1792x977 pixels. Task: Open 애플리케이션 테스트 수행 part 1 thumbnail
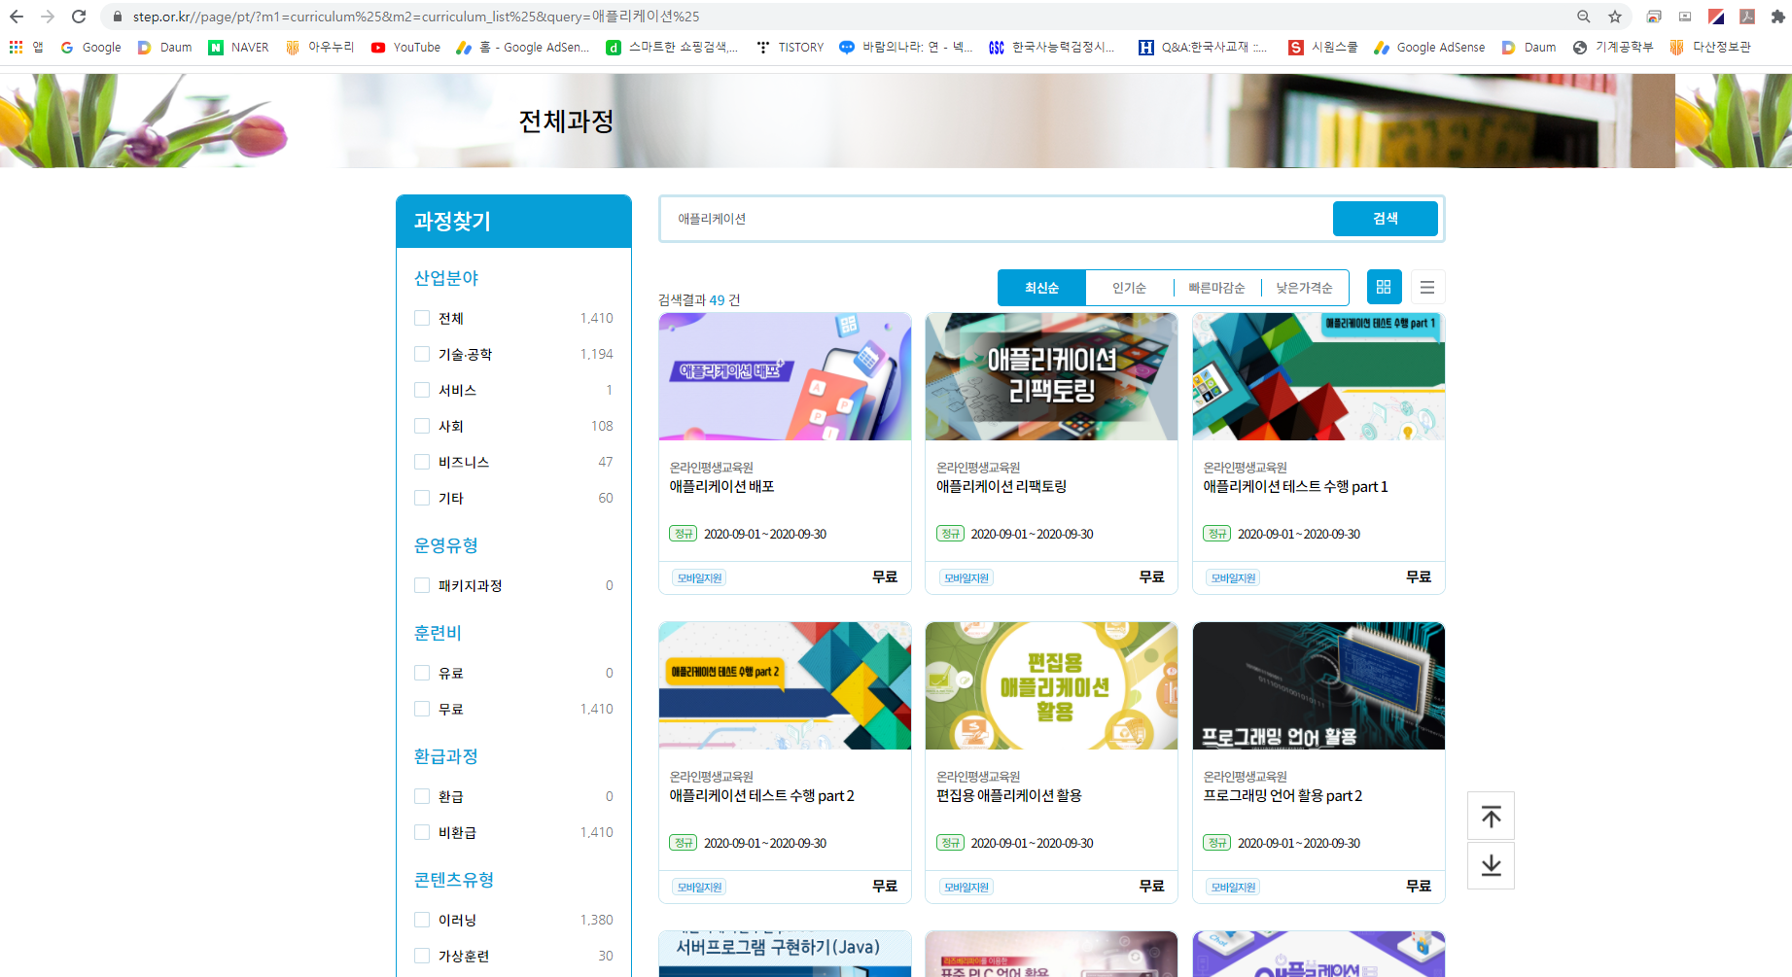pos(1318,376)
